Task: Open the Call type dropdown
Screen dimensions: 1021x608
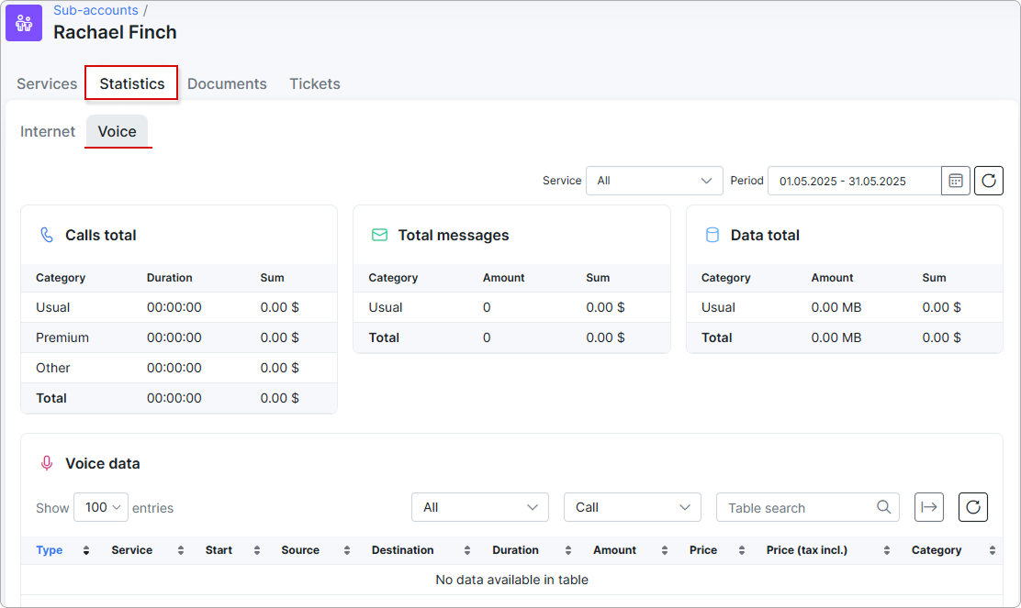Action: pyautogui.click(x=633, y=507)
